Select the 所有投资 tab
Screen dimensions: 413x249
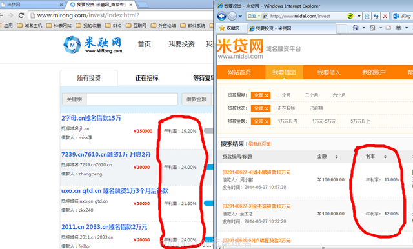click(x=89, y=78)
